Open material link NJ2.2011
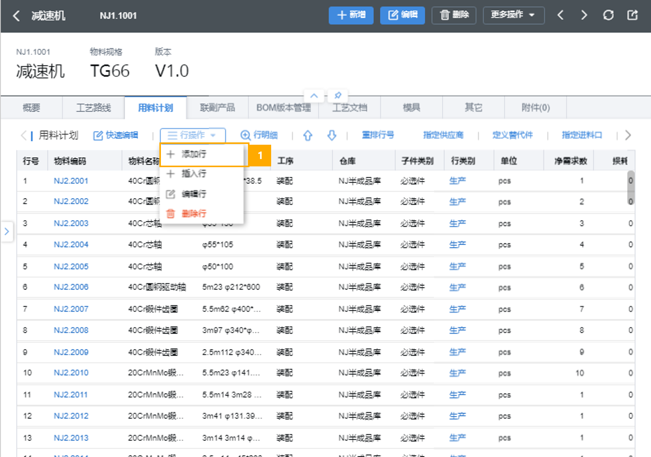Viewport: 651px width, 457px height. [71, 395]
